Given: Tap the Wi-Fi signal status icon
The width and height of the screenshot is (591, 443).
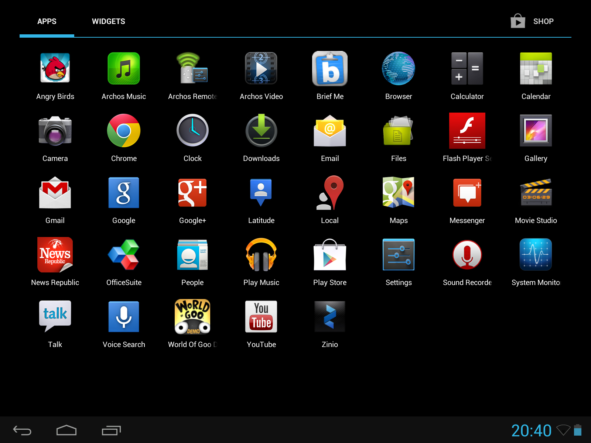Looking at the screenshot, I should (x=564, y=430).
